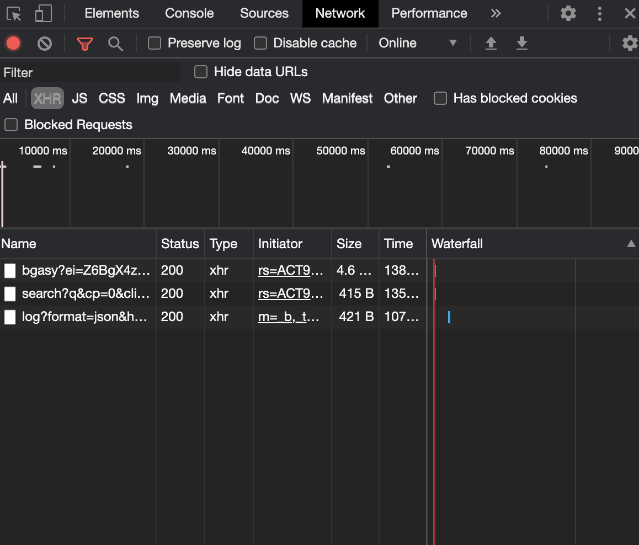The width and height of the screenshot is (639, 545).
Task: Toggle the device toolbar icon
Action: point(43,13)
